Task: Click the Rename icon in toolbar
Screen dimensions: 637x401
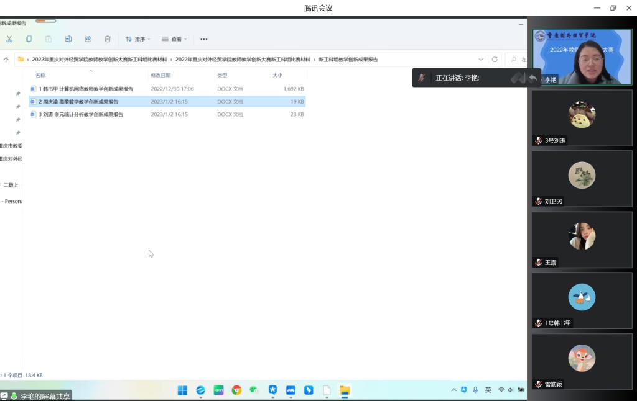Action: point(68,39)
